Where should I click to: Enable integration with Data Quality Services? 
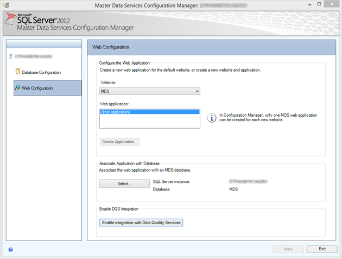click(141, 223)
